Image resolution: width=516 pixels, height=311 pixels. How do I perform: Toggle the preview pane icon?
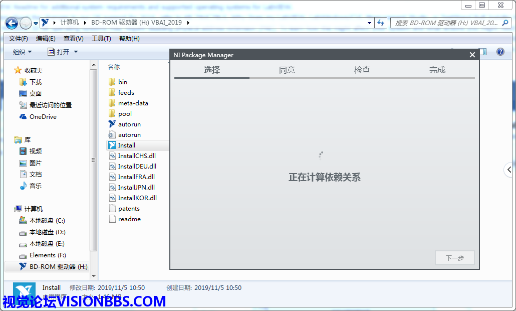coord(483,52)
